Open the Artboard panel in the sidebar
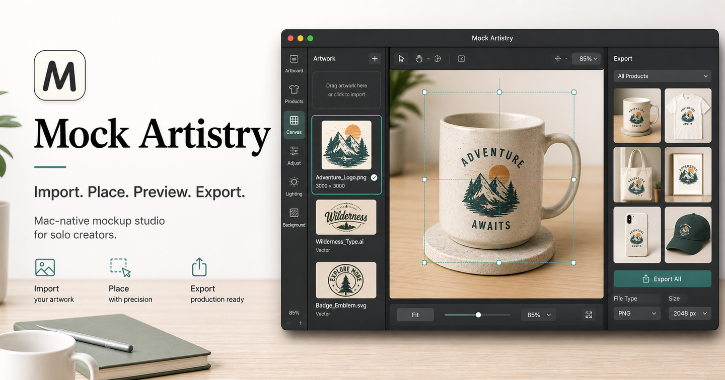The image size is (725, 380). coord(294,63)
